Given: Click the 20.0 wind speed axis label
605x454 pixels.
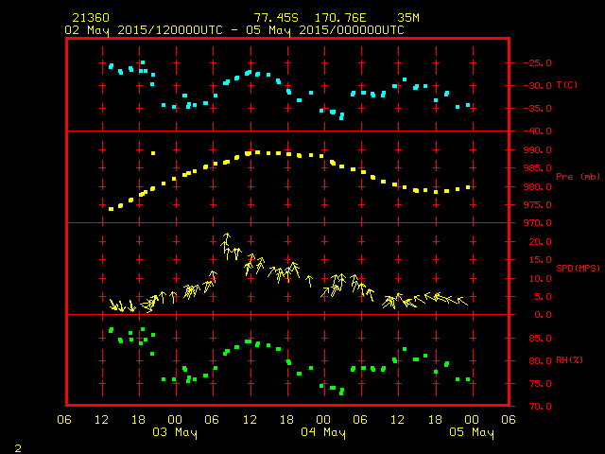Looking at the screenshot, I should (540, 242).
